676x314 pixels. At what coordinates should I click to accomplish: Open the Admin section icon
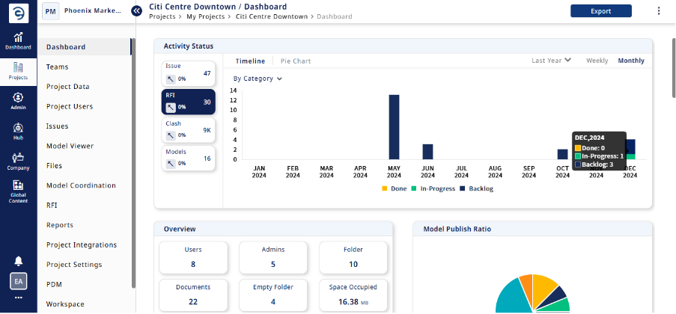(18, 101)
